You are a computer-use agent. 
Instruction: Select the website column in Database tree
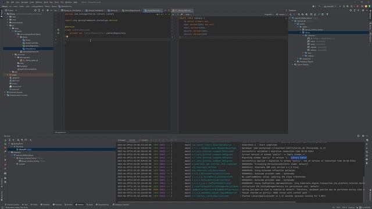tap(316, 47)
